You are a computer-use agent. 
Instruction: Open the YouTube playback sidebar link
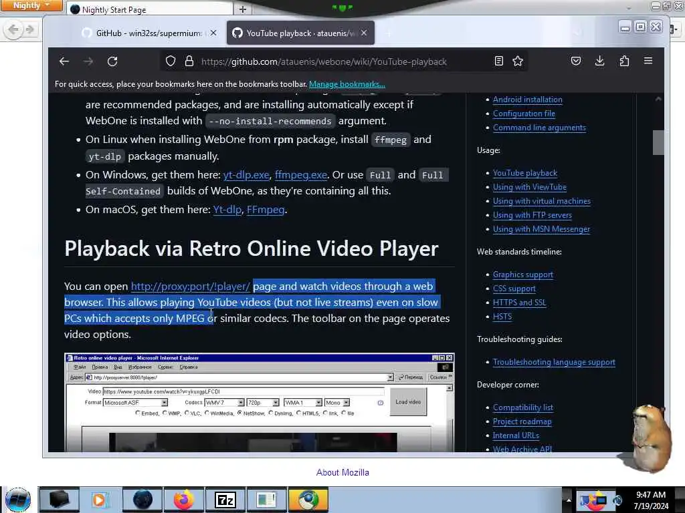[x=525, y=173]
